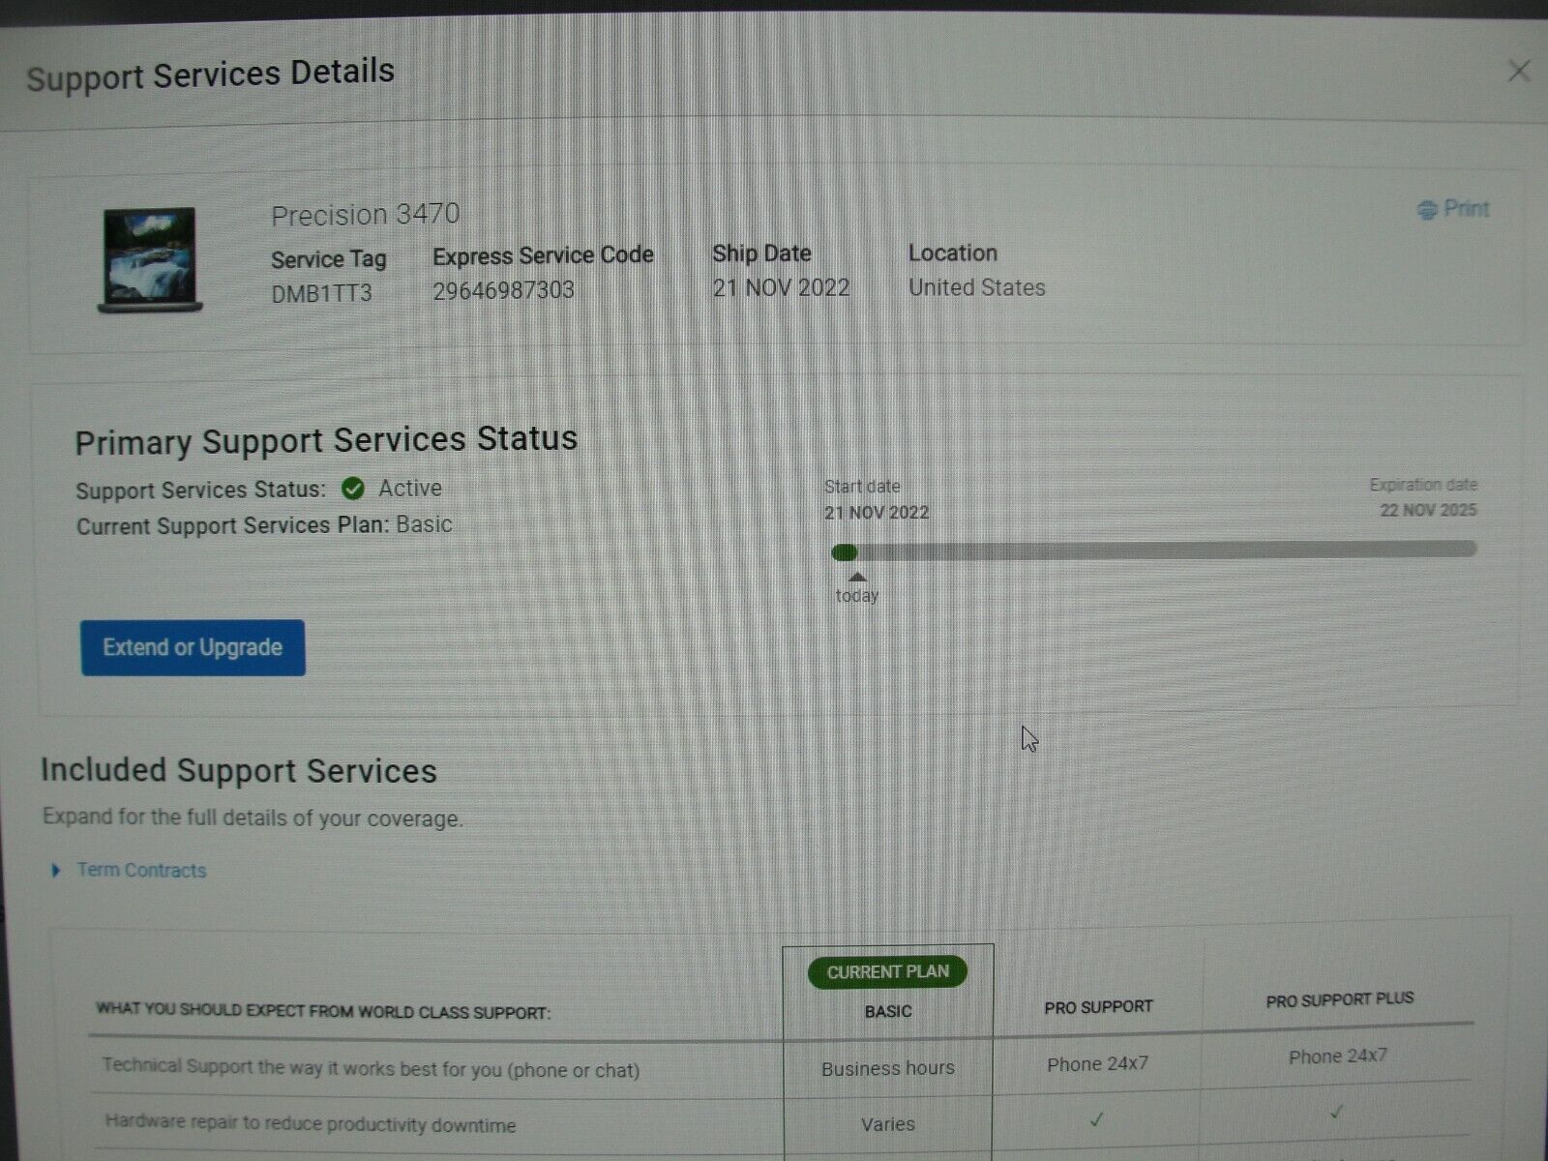The height and width of the screenshot is (1161, 1548).
Task: Click the PRO SUPPORT column header
Action: click(1098, 1007)
